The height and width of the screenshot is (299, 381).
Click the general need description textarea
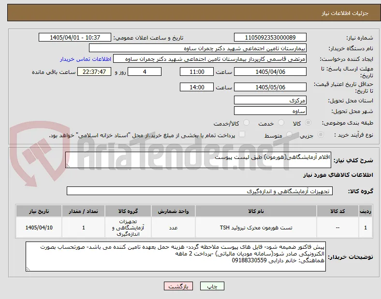[x=198, y=160]
